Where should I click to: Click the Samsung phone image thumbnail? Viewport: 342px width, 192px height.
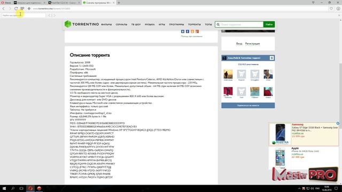click(280, 133)
